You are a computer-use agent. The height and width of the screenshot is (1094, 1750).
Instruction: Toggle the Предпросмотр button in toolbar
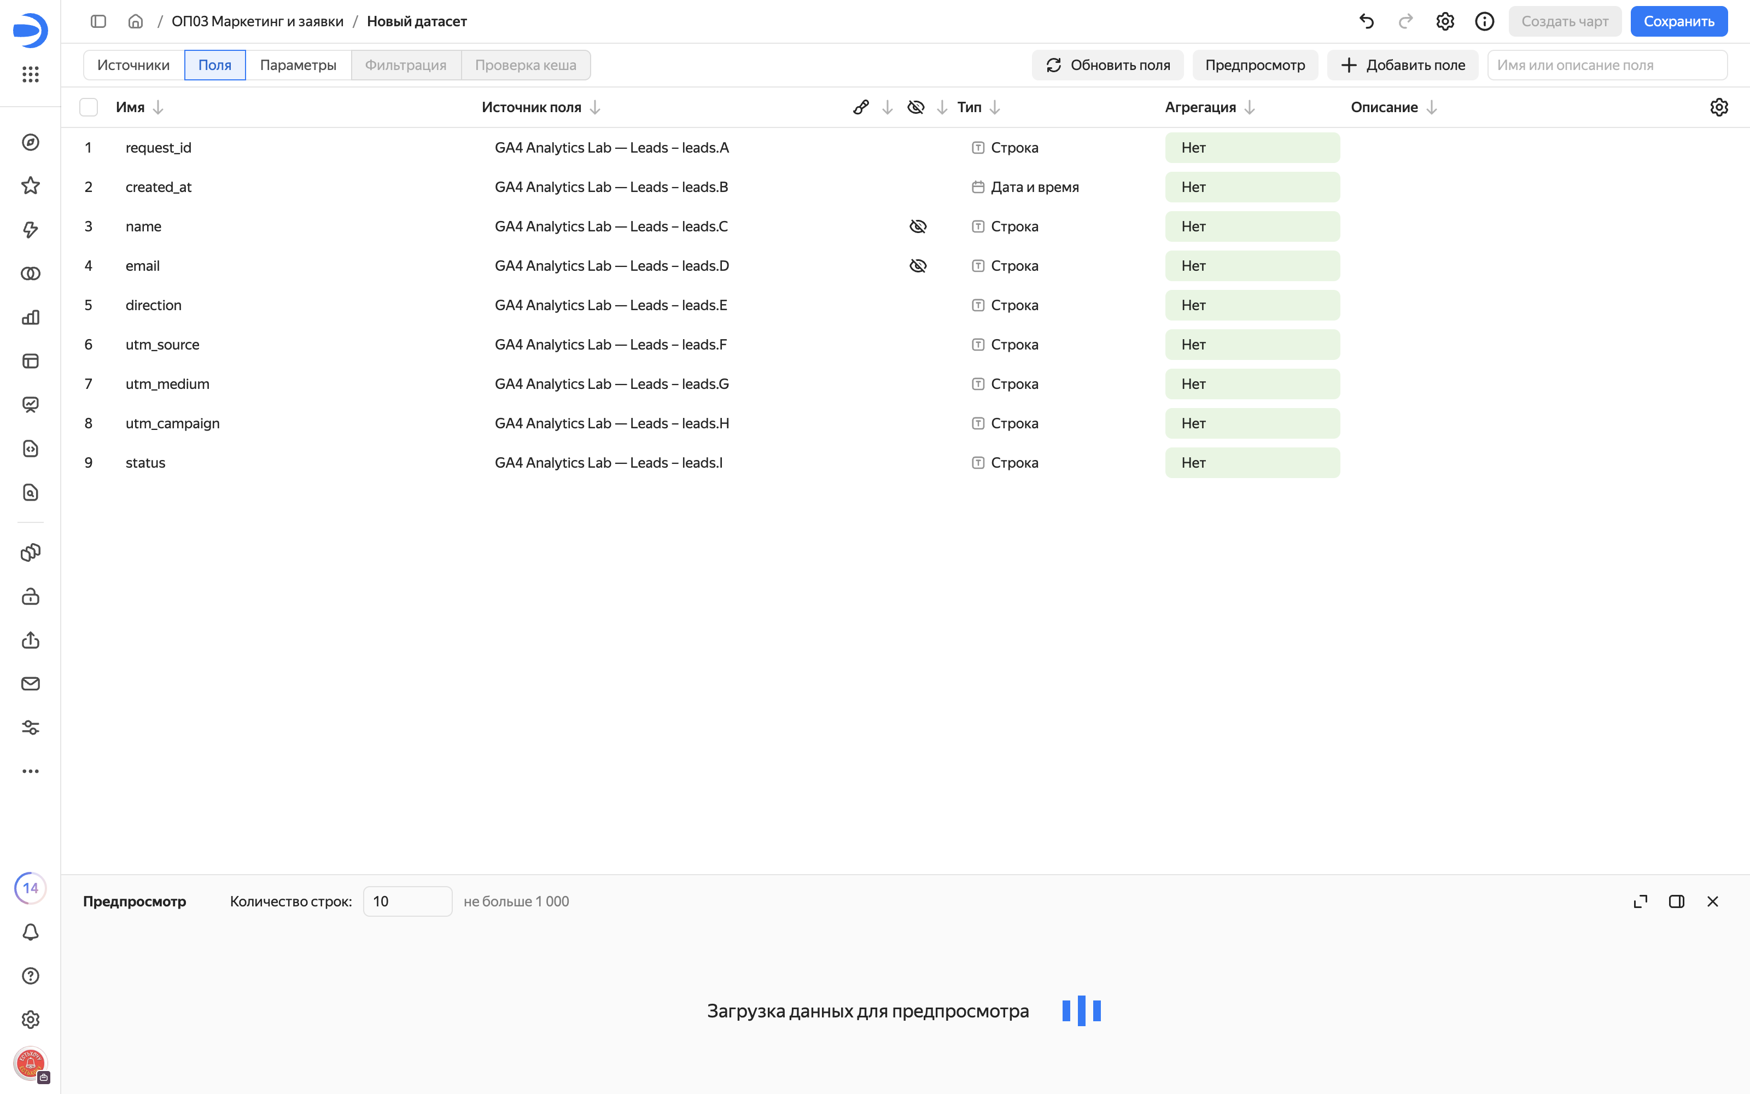1255,65
